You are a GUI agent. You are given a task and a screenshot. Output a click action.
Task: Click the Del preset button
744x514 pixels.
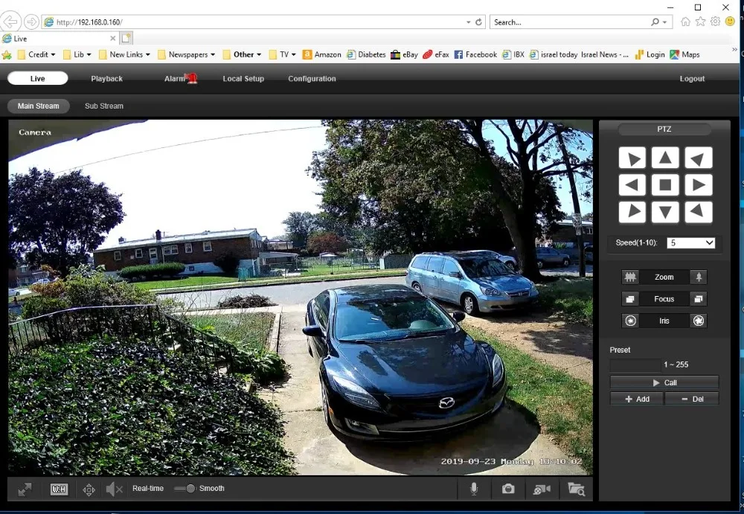(x=692, y=399)
